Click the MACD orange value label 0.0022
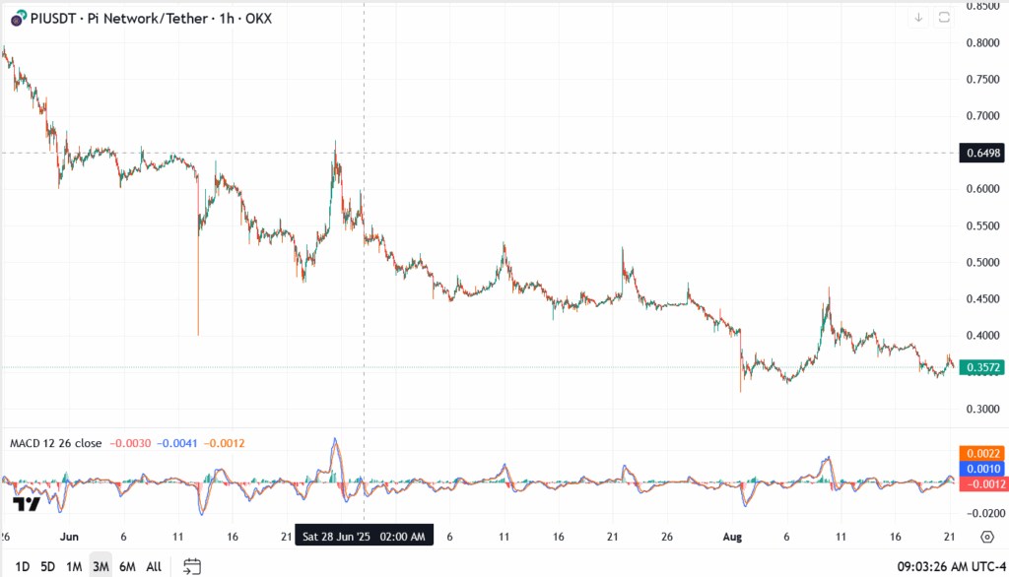 [982, 454]
